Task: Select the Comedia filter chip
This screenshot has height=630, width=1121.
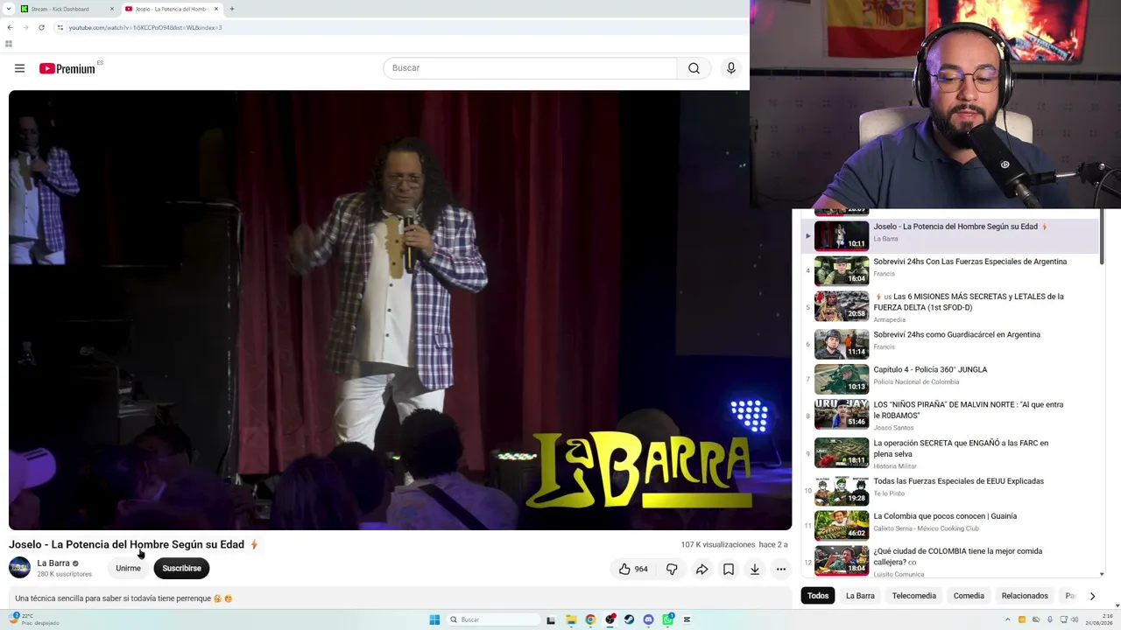Action: pyautogui.click(x=969, y=596)
